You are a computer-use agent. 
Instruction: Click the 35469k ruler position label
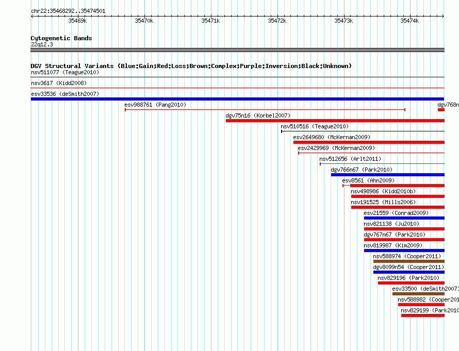pyautogui.click(x=77, y=21)
